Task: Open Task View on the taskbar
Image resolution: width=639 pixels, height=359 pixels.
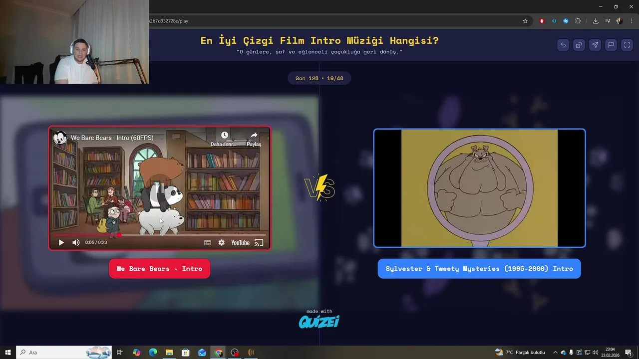Action: (x=120, y=353)
